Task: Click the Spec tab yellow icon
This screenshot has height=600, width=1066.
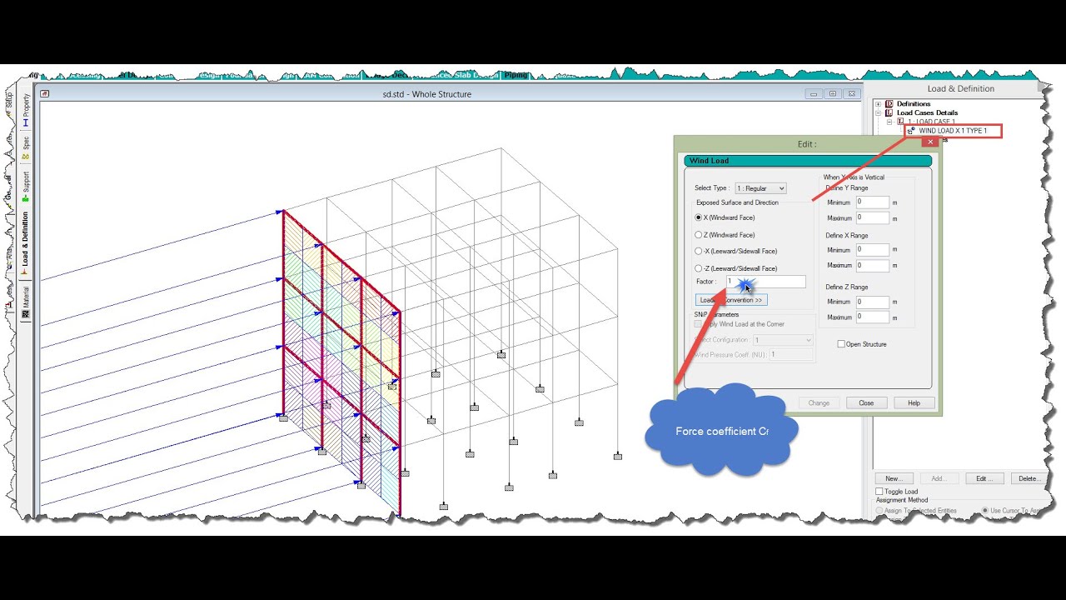Action: tap(26, 157)
